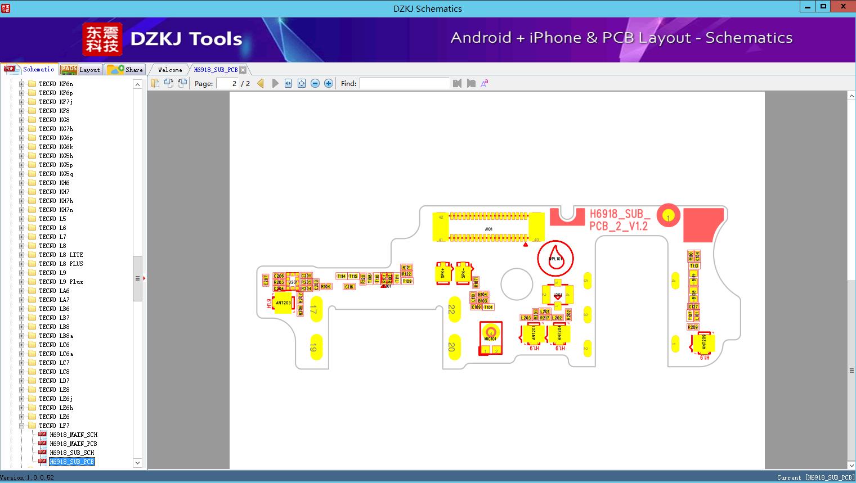The image size is (856, 483).
Task: Select the TECNO KG7h folder
Action: 56,129
